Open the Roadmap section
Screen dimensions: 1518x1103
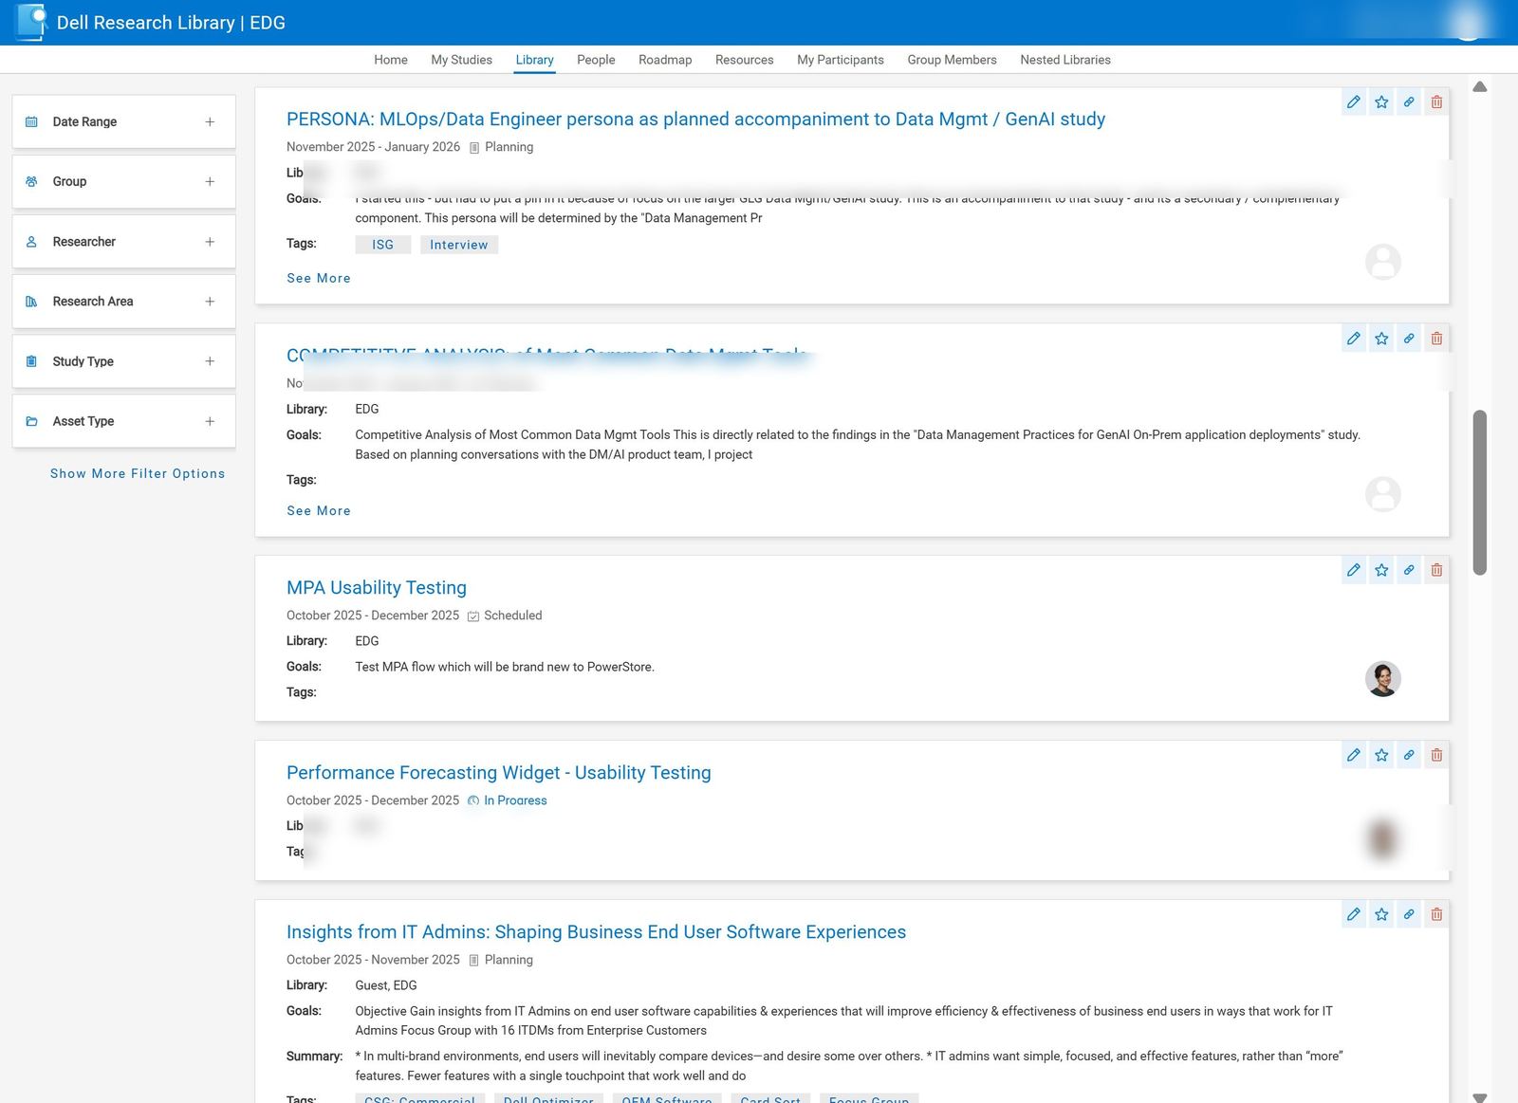[x=664, y=59]
